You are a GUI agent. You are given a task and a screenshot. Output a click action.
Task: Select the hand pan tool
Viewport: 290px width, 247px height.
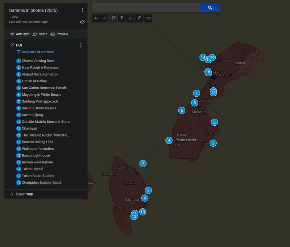pos(113,18)
